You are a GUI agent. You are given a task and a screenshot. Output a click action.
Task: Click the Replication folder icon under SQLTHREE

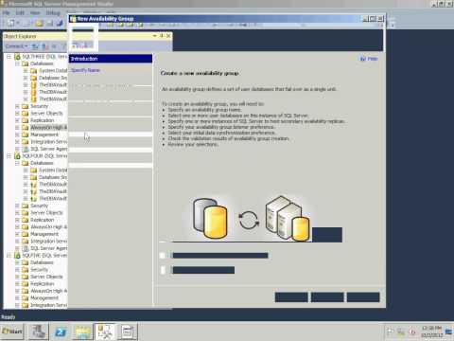click(26, 120)
